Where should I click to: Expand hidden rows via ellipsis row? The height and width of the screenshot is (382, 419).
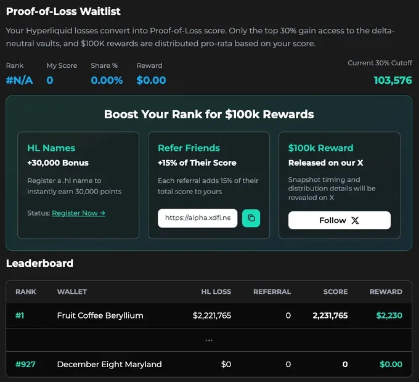pos(209,340)
